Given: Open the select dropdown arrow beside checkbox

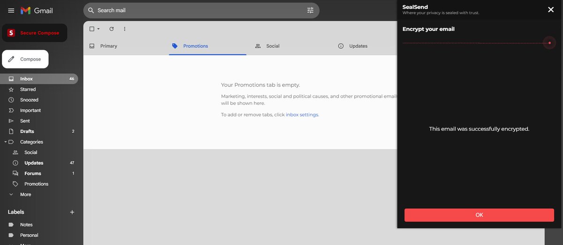Looking at the screenshot, I should click(98, 29).
